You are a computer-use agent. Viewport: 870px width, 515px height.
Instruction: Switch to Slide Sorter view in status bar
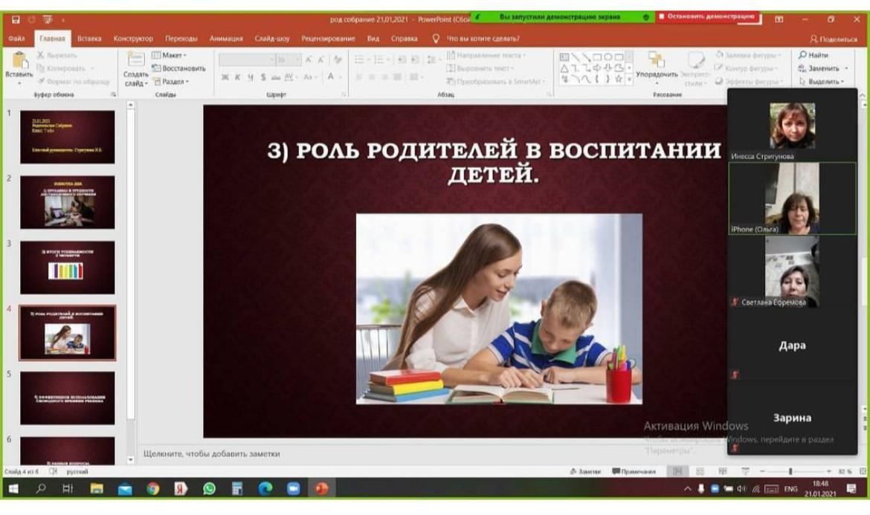(x=700, y=471)
